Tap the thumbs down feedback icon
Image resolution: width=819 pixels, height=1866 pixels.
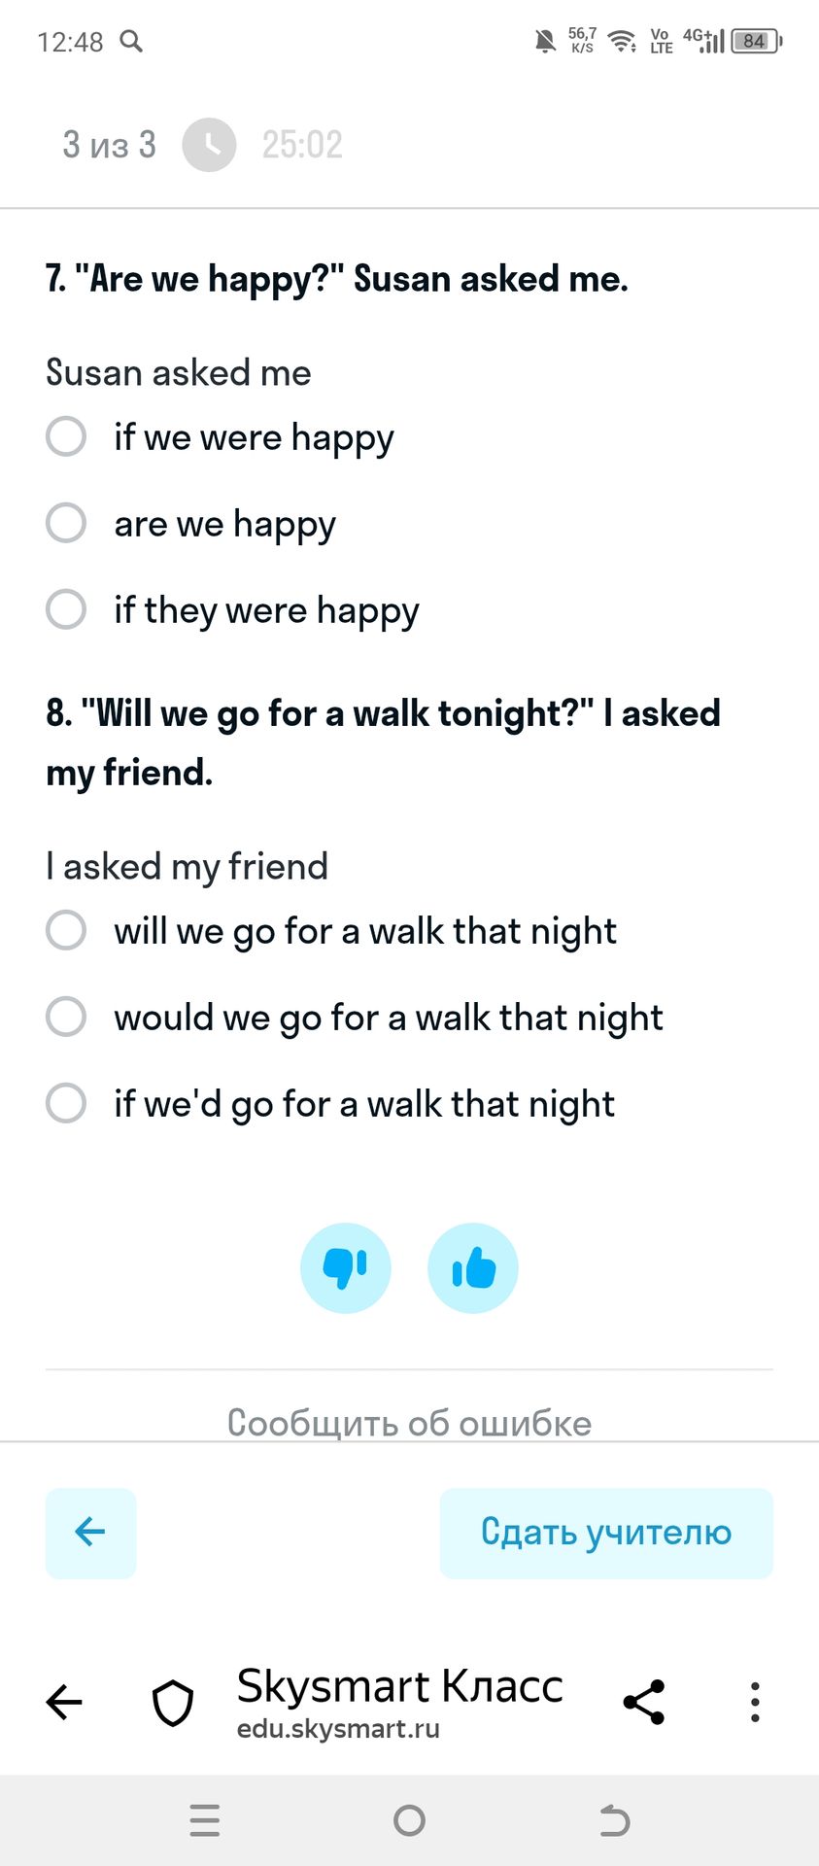[345, 1267]
